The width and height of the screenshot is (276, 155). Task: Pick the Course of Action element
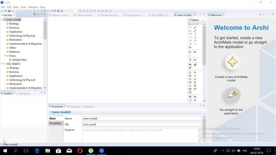tap(190, 68)
